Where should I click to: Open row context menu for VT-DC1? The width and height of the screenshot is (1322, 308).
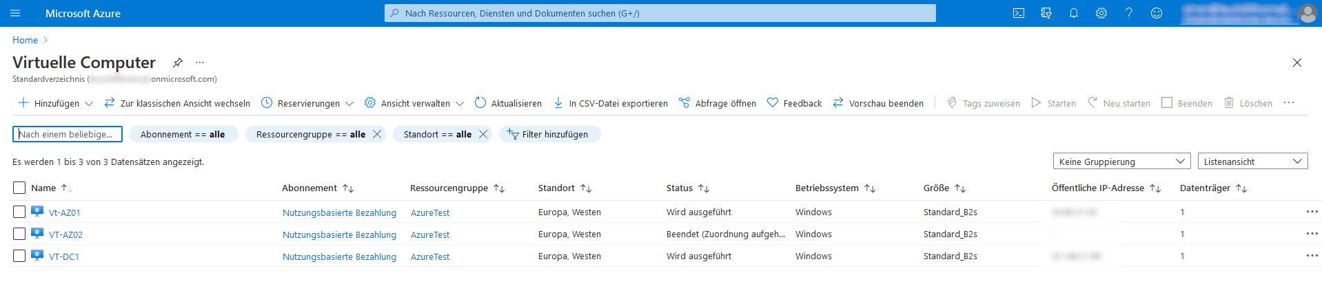[1312, 256]
